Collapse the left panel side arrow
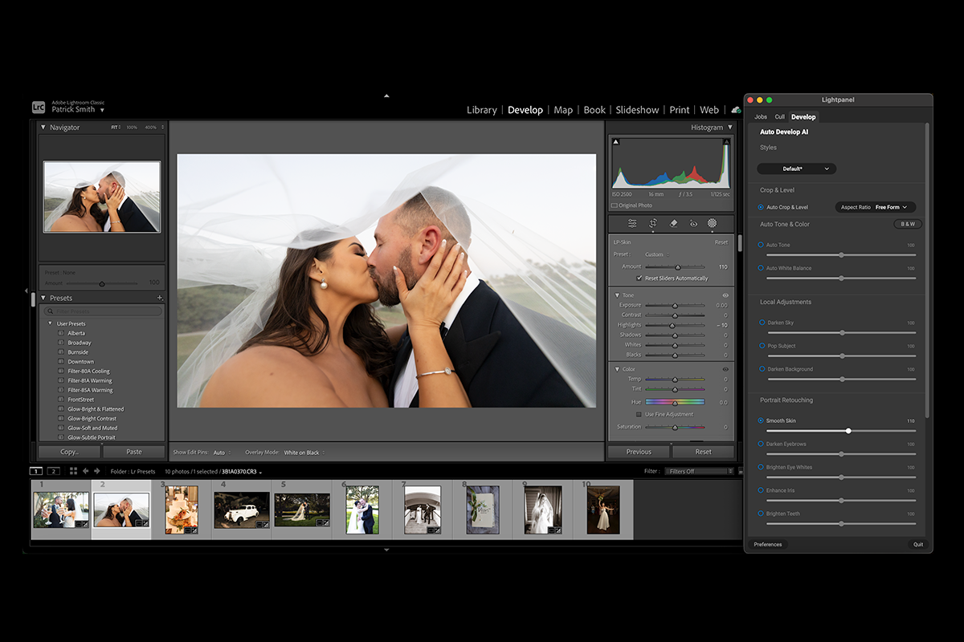This screenshot has width=964, height=642. pos(26,291)
